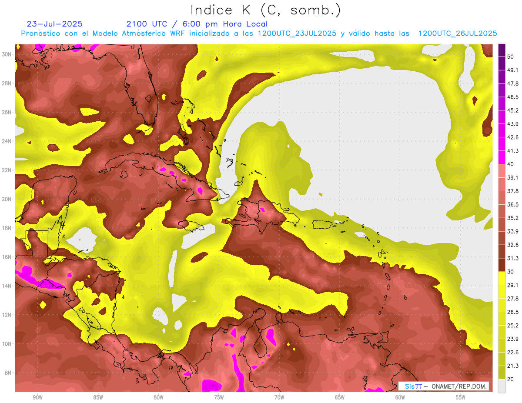Select the '85W' longitude label
The image size is (522, 403).
point(98,397)
